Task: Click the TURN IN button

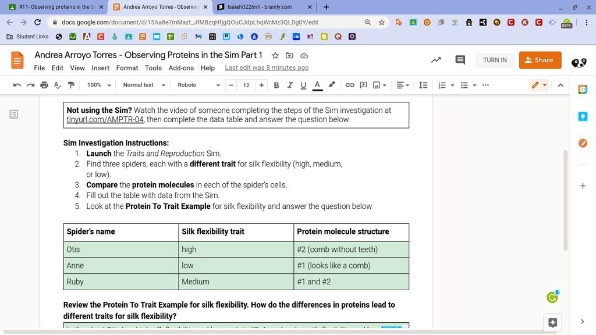Action: tap(495, 60)
